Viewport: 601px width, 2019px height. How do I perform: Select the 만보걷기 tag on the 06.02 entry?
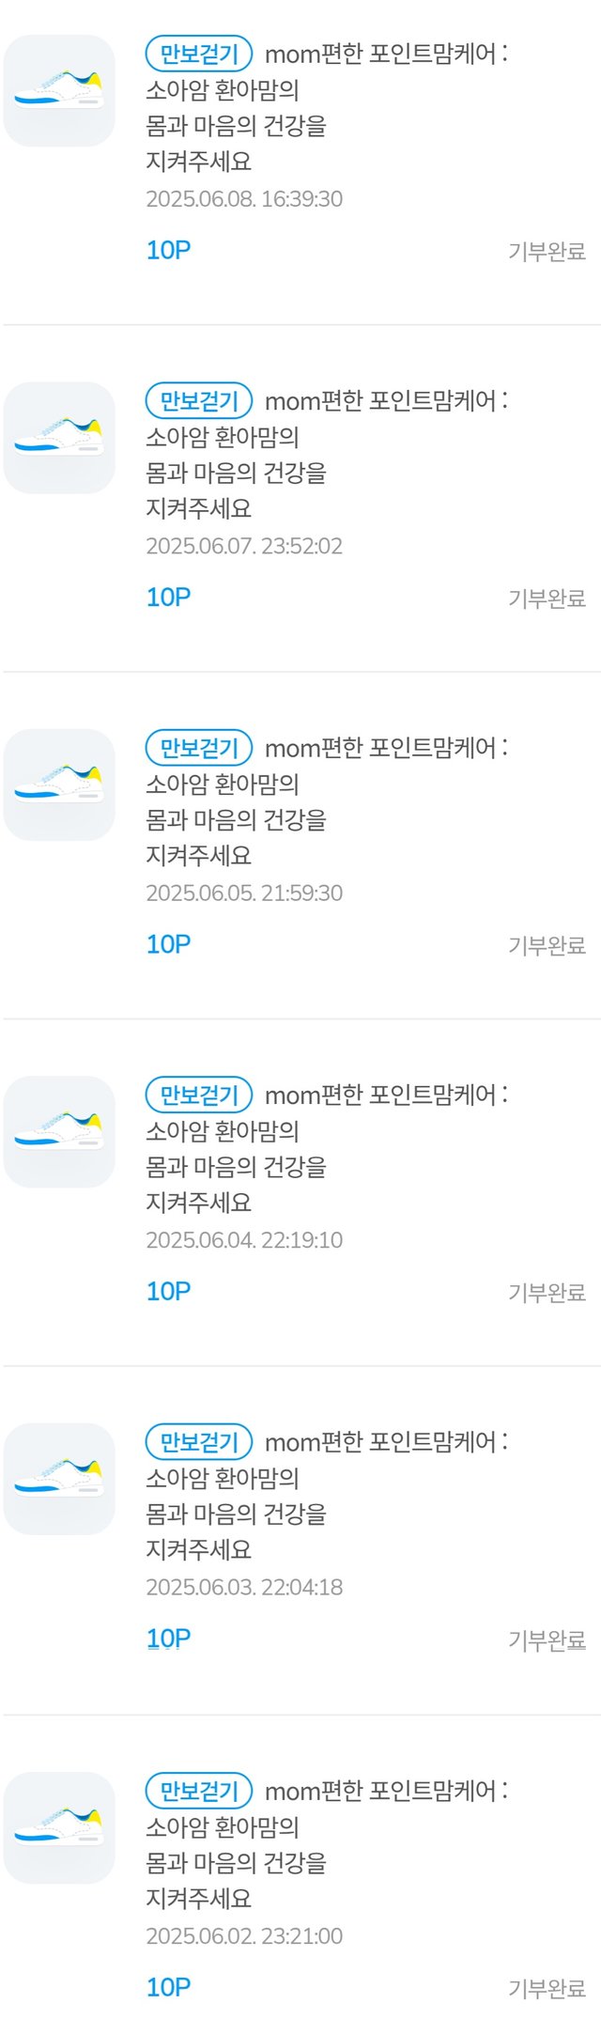click(x=199, y=1790)
